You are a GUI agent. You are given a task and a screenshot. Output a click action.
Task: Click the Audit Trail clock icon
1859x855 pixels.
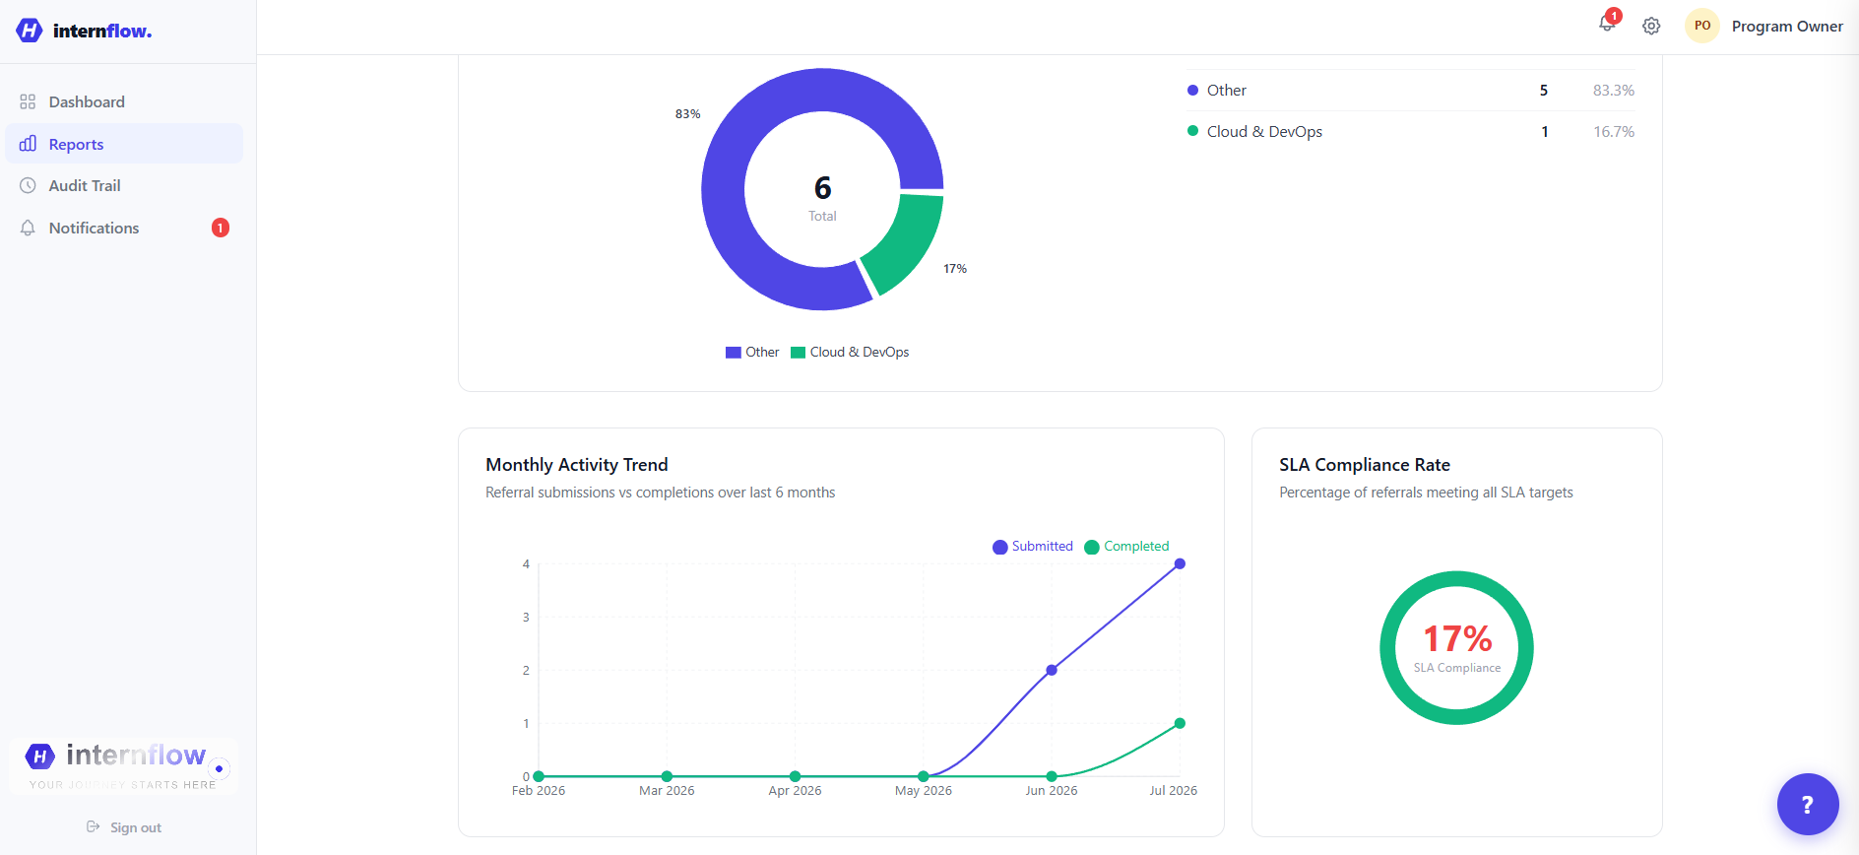pos(28,185)
